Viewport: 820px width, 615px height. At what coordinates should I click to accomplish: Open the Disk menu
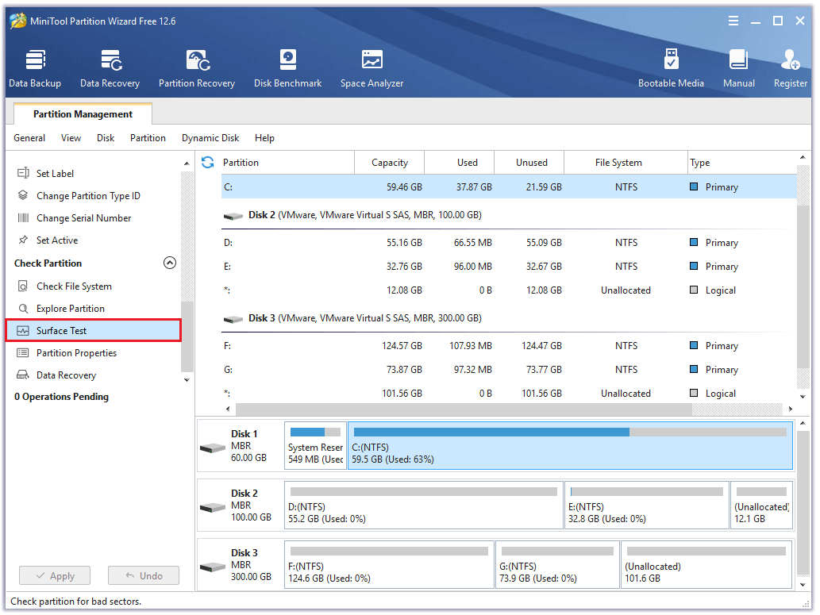(x=105, y=138)
